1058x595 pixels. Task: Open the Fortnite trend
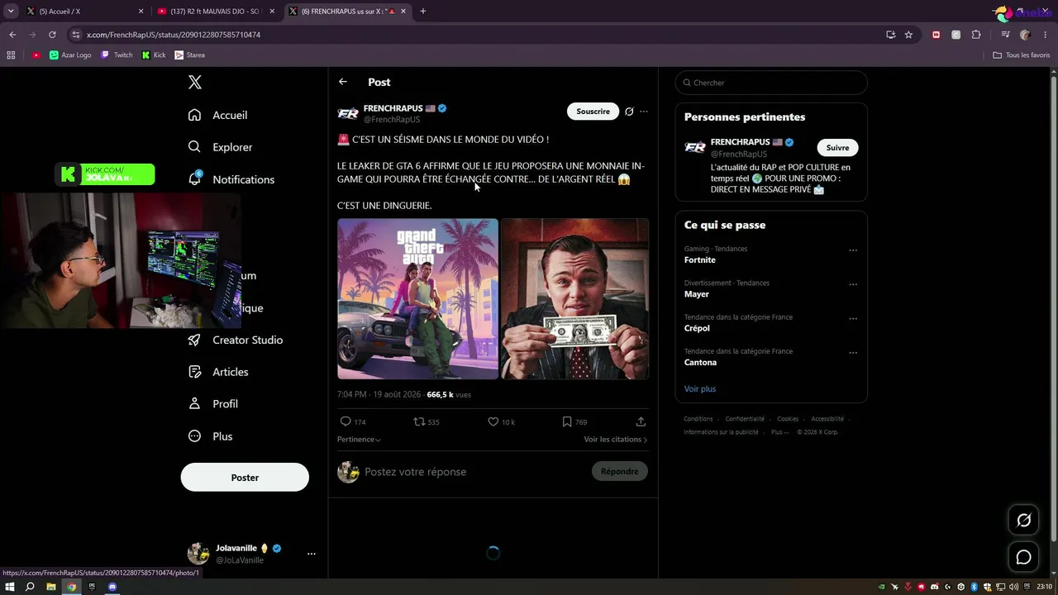click(x=700, y=259)
